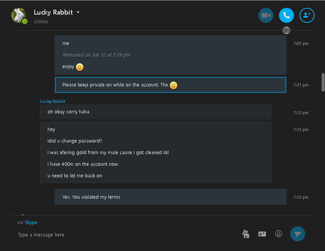
Task: Open the emoticon picker
Action: 278,234
